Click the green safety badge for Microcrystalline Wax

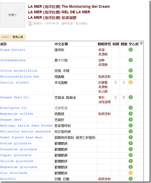(131, 77)
